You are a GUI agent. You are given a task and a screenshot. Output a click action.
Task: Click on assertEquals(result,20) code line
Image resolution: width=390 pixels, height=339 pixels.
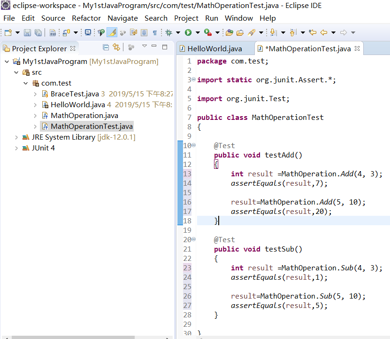(x=281, y=212)
